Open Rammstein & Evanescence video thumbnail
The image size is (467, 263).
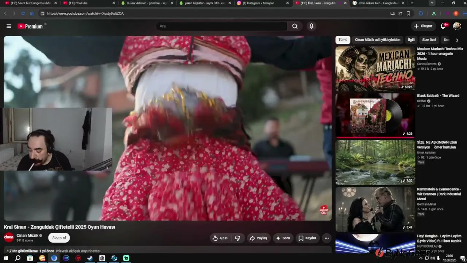(x=375, y=209)
